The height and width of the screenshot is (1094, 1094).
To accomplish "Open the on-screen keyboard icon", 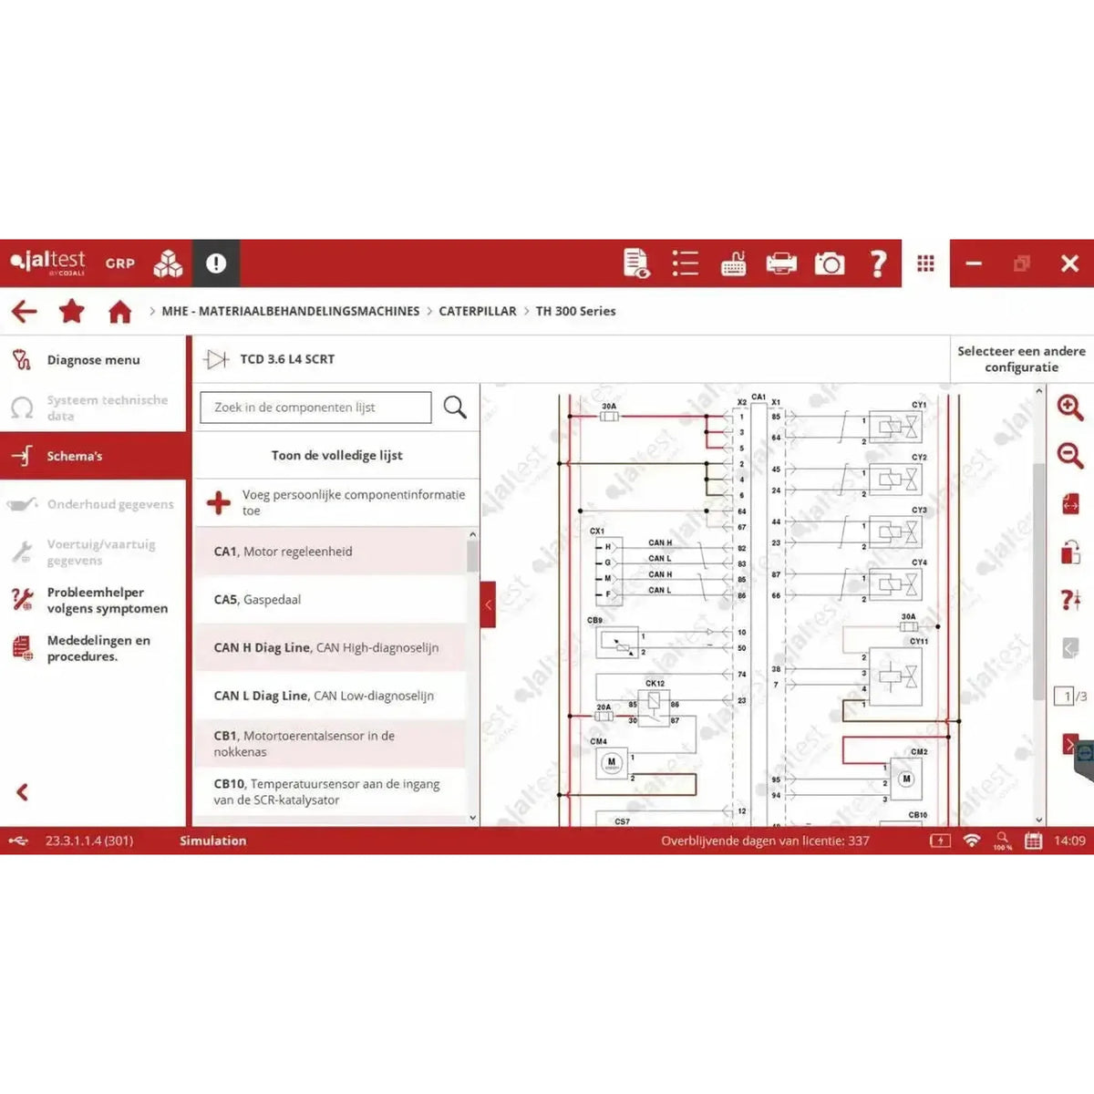I will point(733,263).
